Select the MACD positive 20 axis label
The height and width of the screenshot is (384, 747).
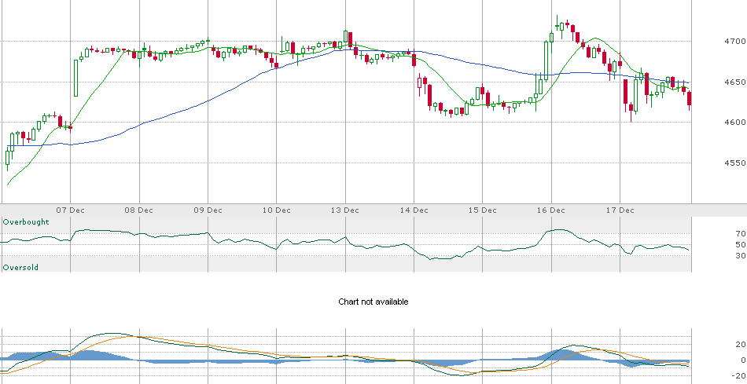click(741, 345)
